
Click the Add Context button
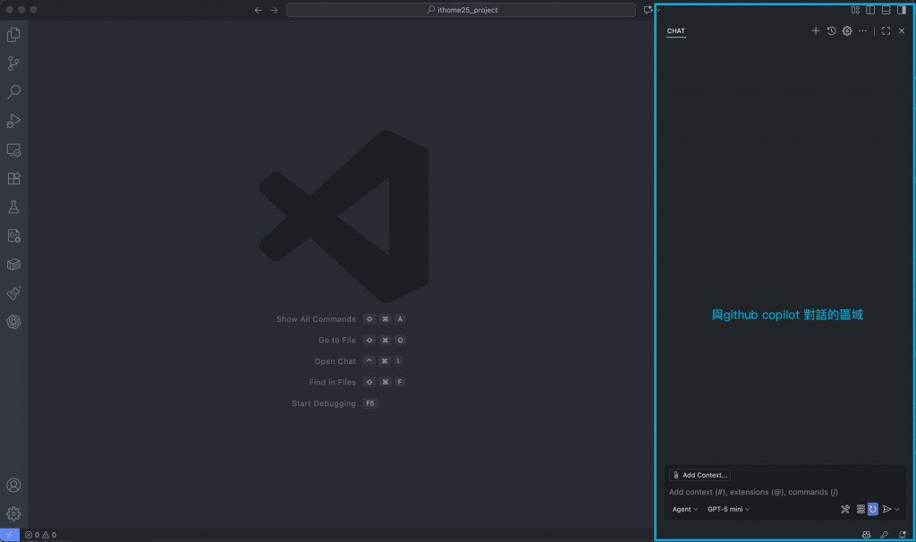click(x=700, y=476)
